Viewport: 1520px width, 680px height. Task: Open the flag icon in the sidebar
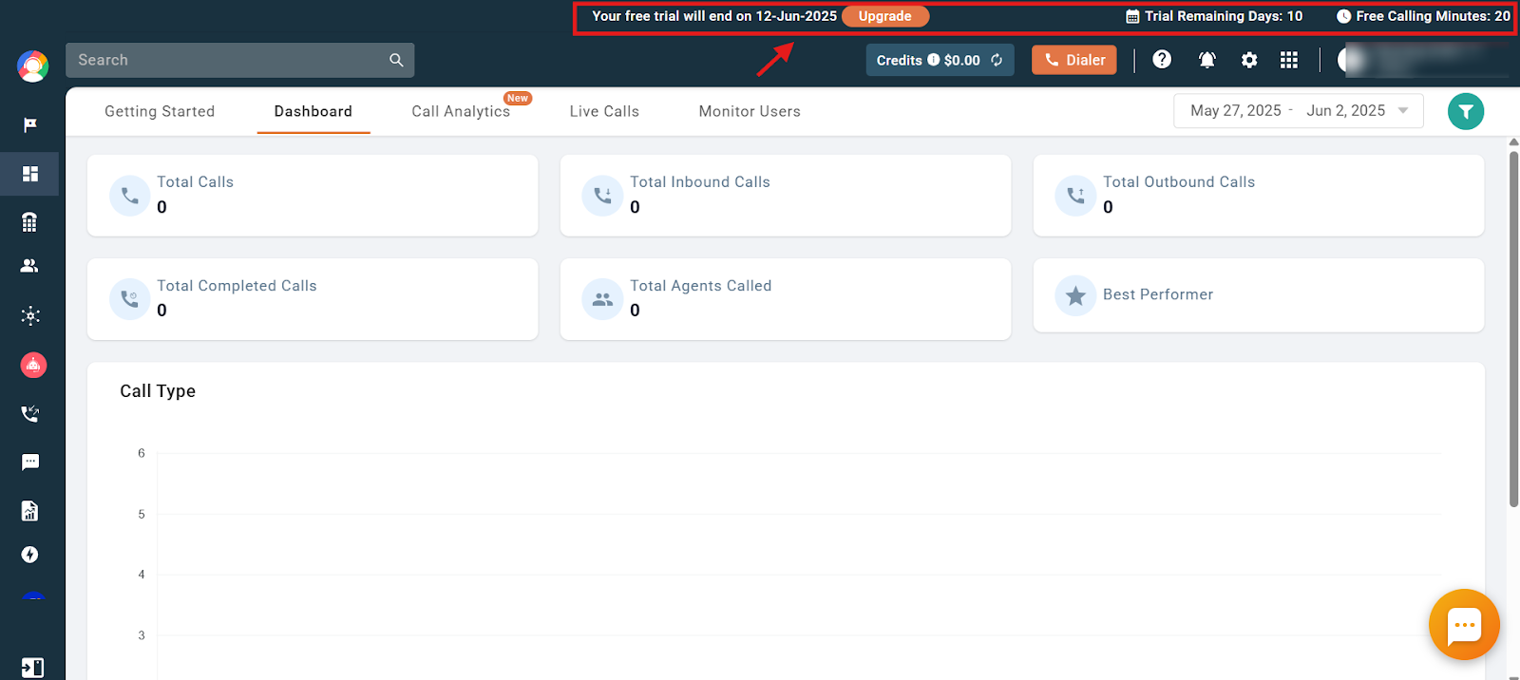[x=30, y=124]
